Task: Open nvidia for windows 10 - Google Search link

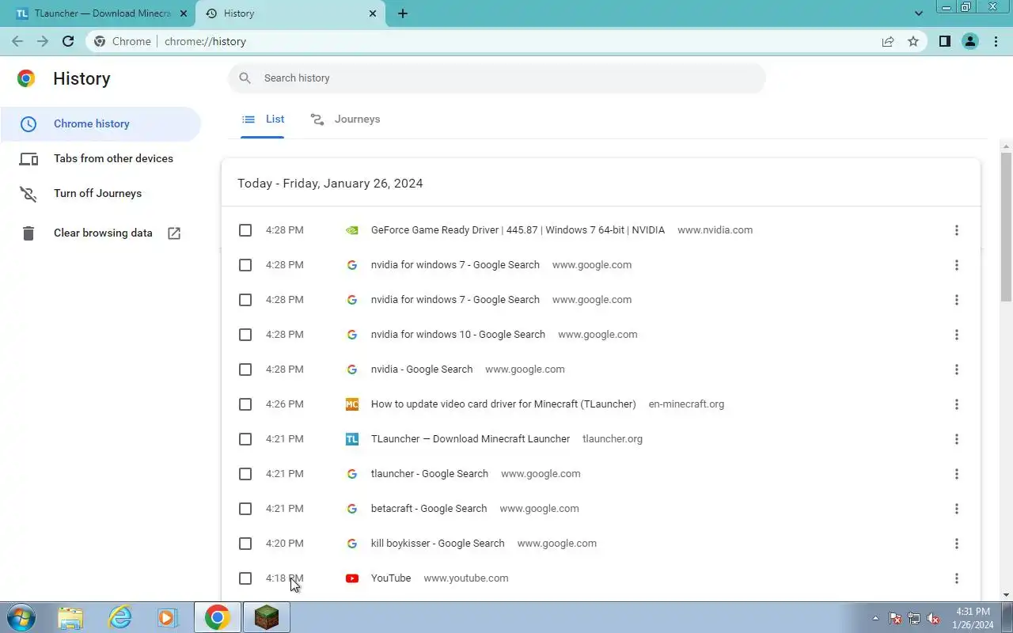Action: (458, 335)
